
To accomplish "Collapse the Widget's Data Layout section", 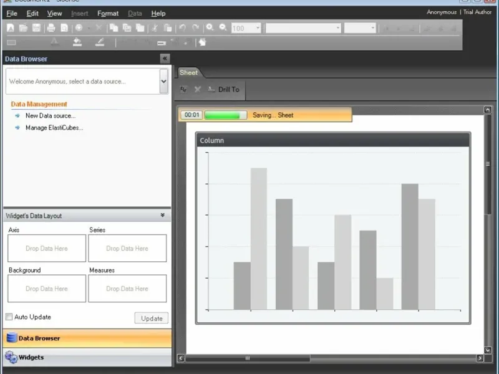I will [163, 215].
